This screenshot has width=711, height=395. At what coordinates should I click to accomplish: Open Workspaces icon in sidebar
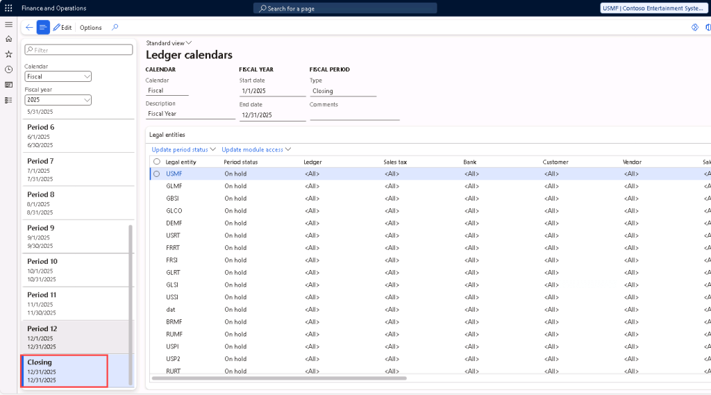pos(8,85)
